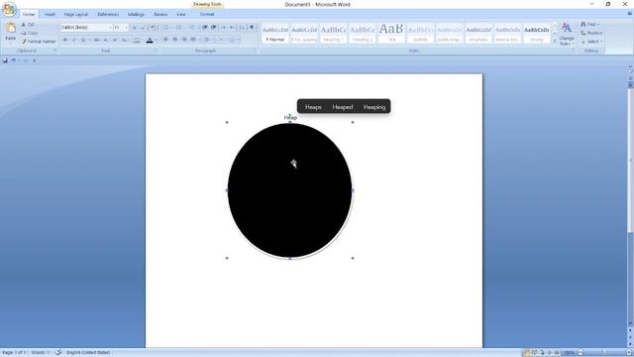Toggle Superscript formatting

[x=115, y=40]
